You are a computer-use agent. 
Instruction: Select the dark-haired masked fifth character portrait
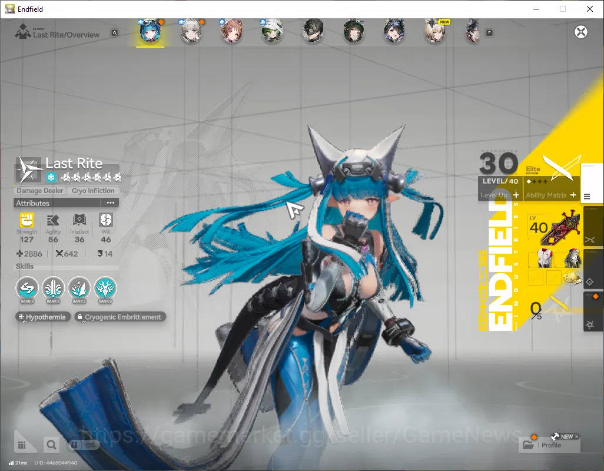click(313, 32)
